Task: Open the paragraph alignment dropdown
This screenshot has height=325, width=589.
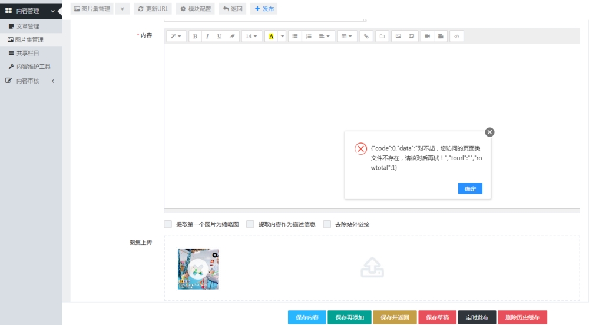Action: [326, 36]
